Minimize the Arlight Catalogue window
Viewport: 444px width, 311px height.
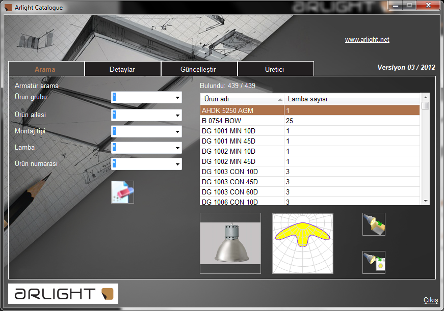(396, 6)
